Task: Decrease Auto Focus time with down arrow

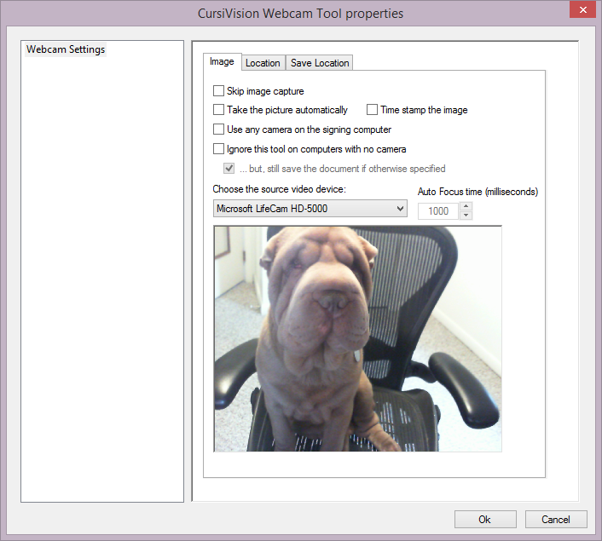Action: coord(466,216)
